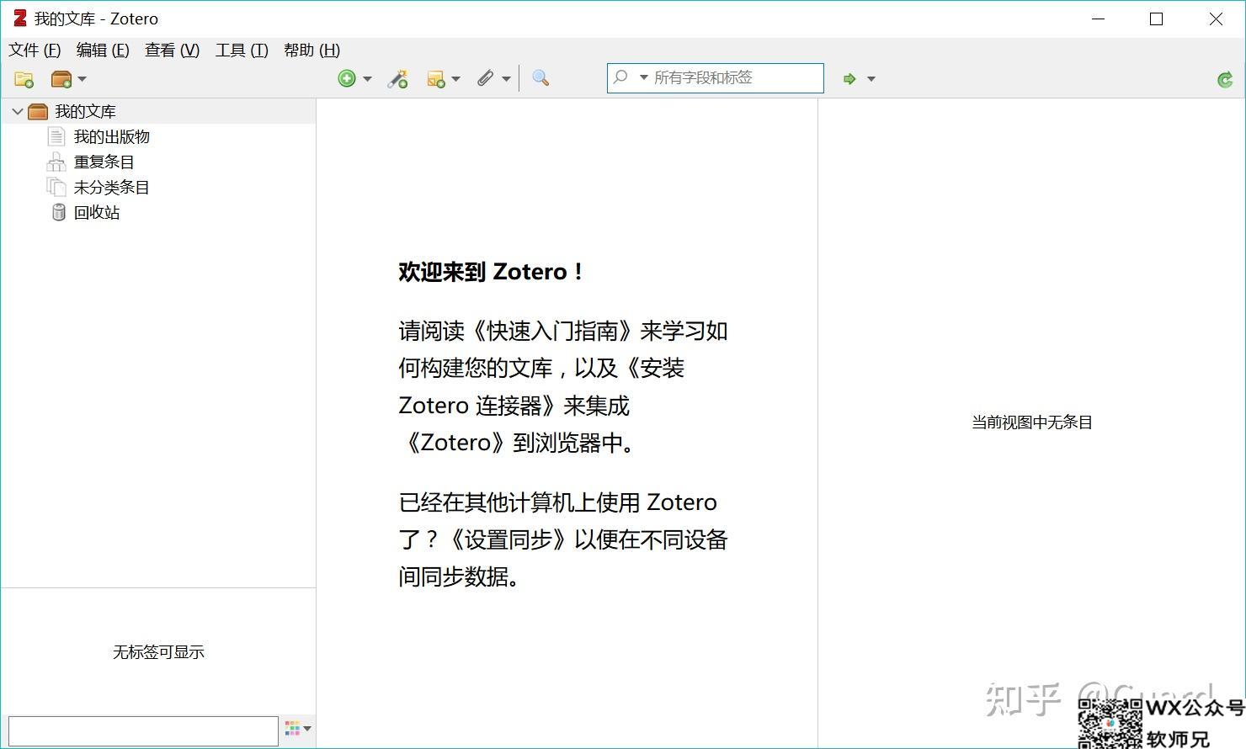Click the 未分类条目 pages icon
Screen dimensions: 1246x749
[x=56, y=187]
